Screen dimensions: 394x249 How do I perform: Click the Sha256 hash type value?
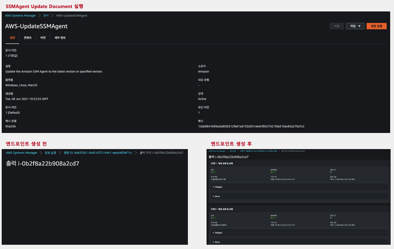(11, 126)
